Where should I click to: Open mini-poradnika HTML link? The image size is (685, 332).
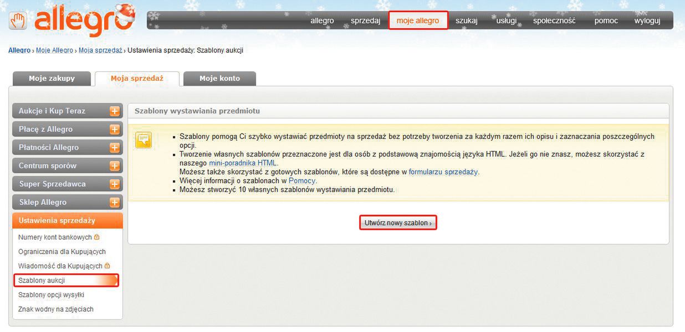coord(242,163)
